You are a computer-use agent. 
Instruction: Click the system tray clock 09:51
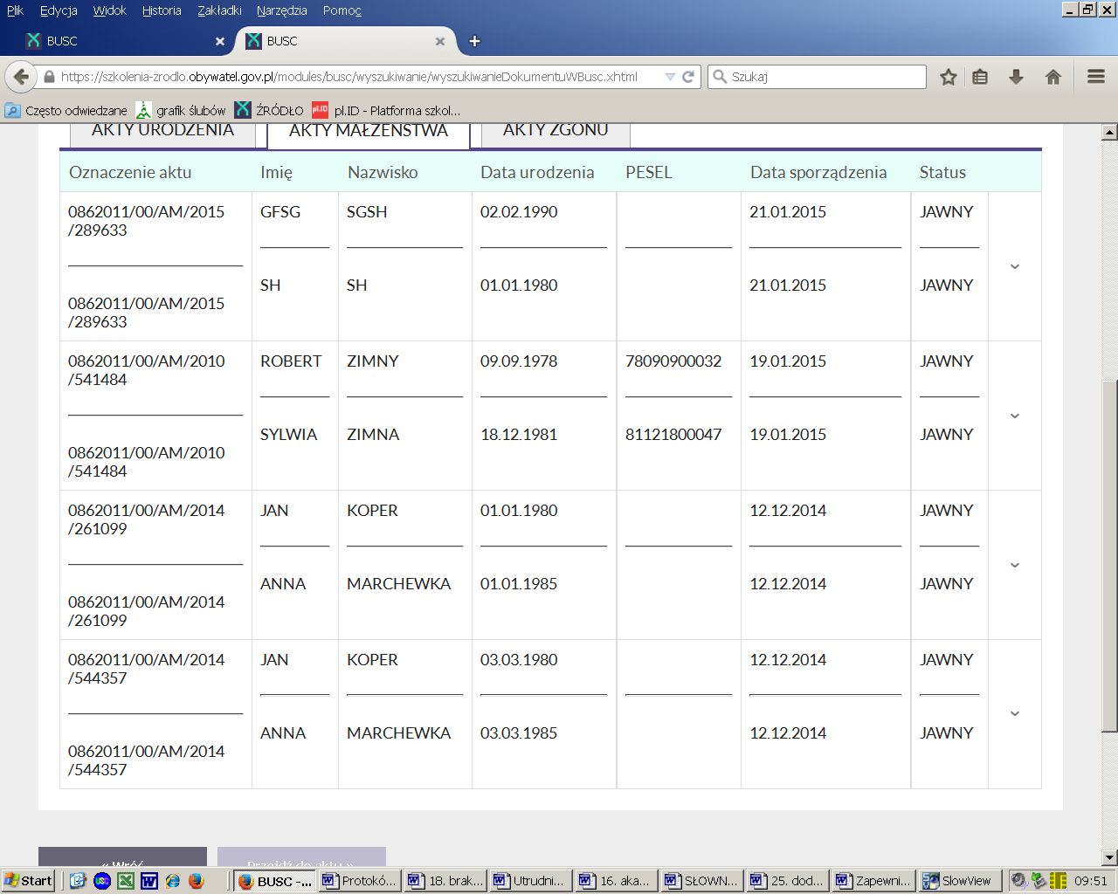tap(1091, 881)
